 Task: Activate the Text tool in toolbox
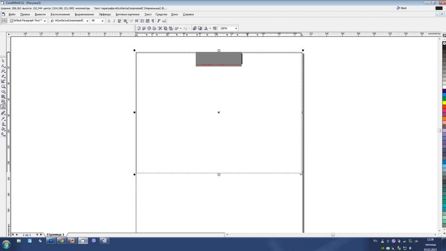point(3,107)
